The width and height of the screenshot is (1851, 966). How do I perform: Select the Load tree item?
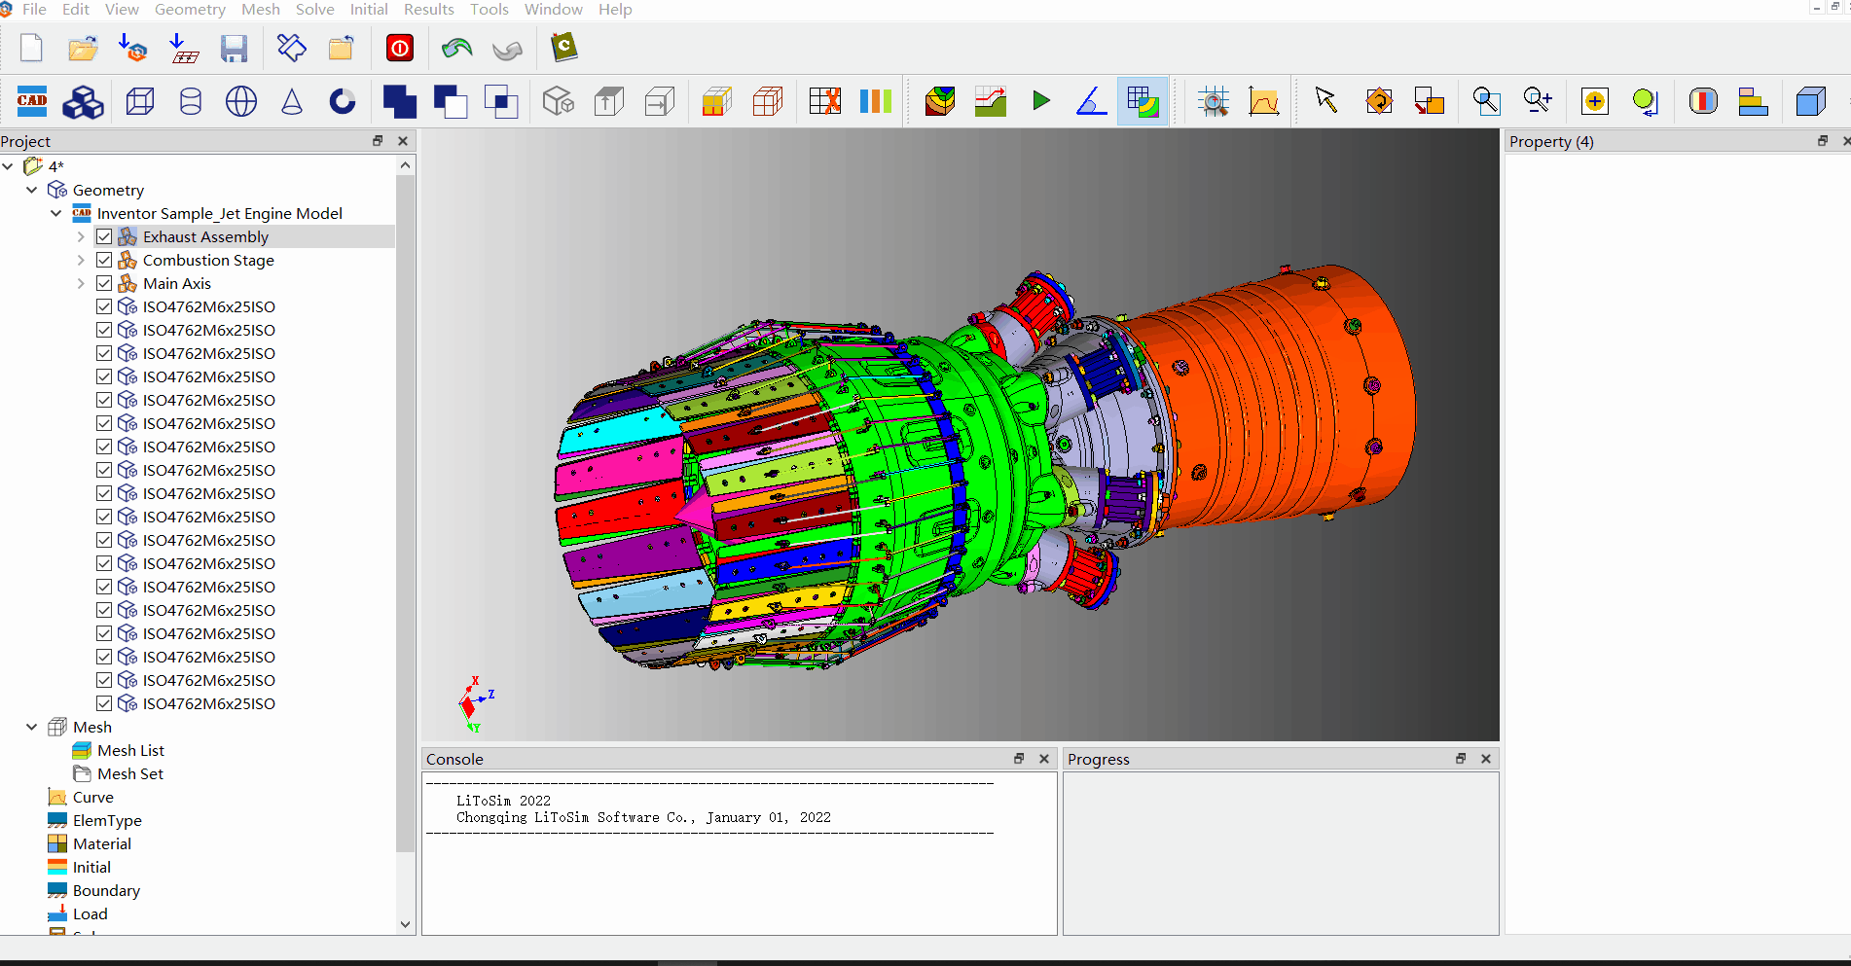(x=91, y=913)
